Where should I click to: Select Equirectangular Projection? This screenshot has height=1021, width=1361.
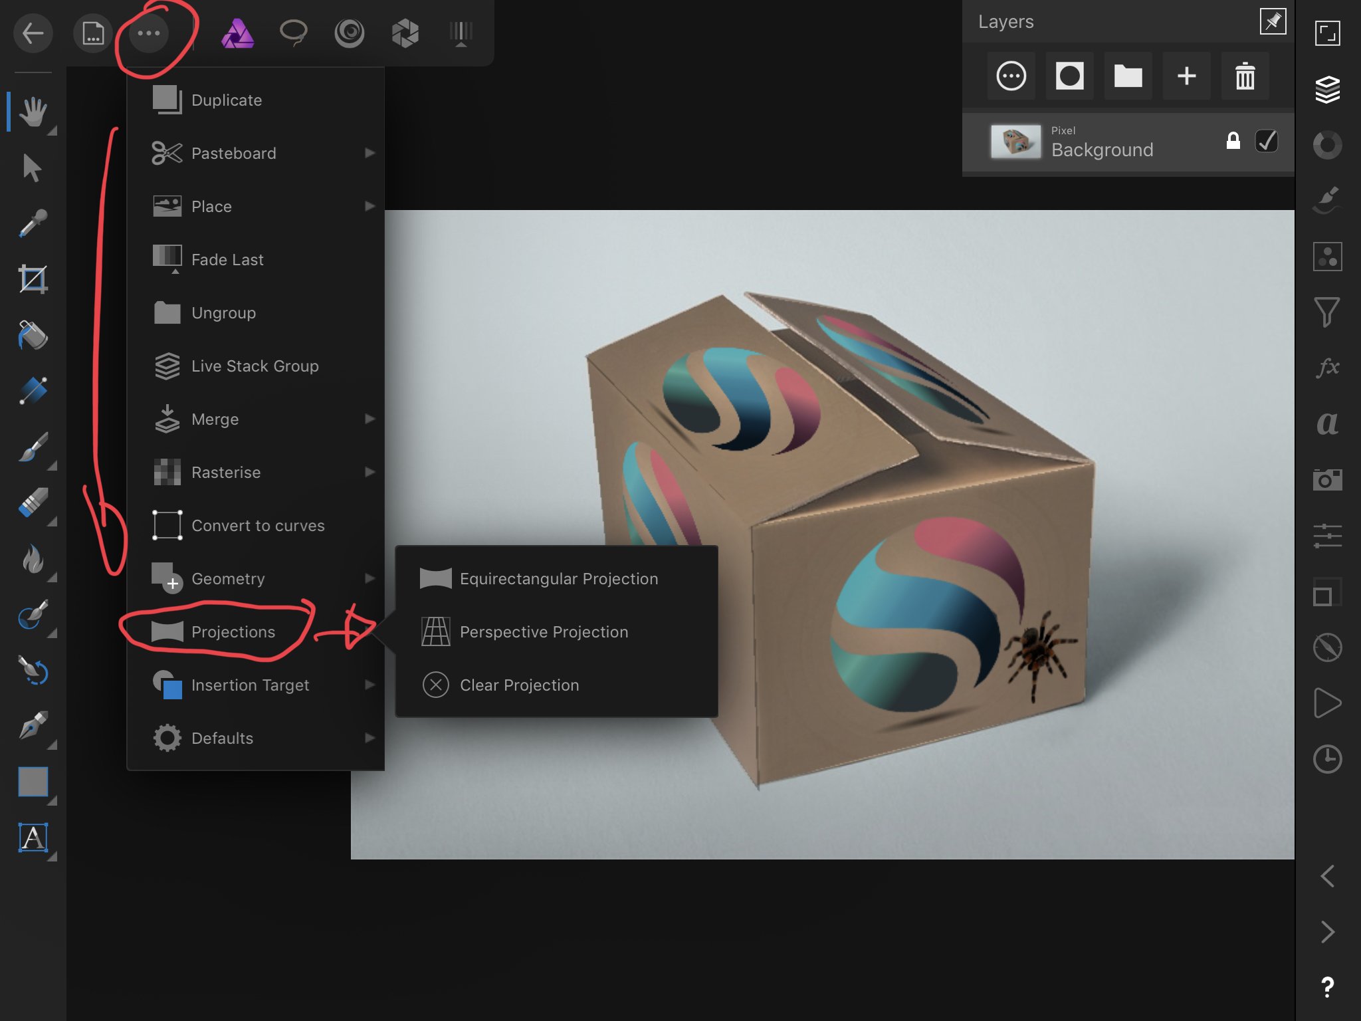coord(557,578)
